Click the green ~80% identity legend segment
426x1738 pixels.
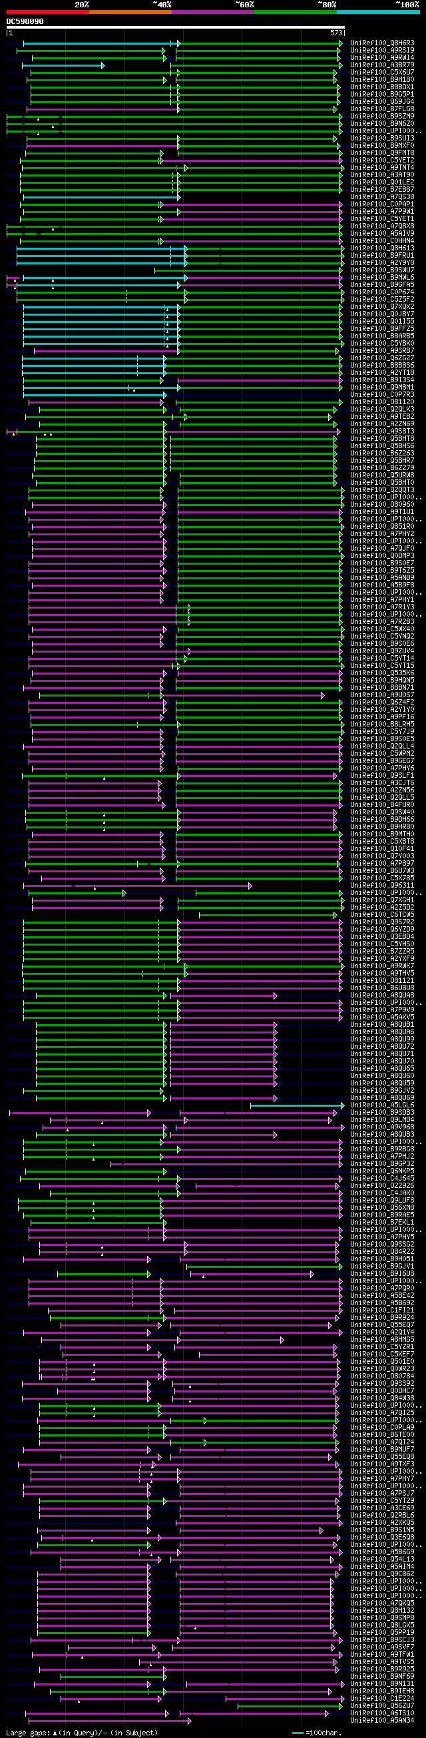click(x=296, y=11)
